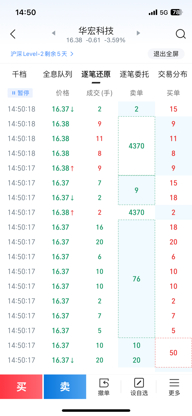
Task: Open the search magnifier icon
Action: [x=180, y=34]
